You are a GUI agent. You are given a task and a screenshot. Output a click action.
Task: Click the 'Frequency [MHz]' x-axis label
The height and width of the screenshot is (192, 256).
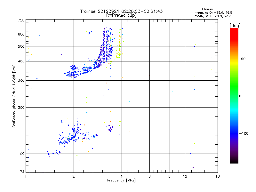(x=121, y=180)
